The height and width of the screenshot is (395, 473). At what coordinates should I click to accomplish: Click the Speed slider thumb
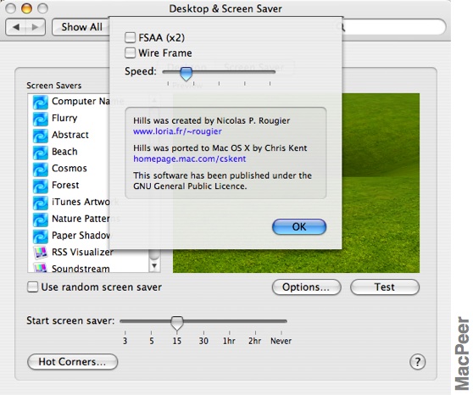[186, 74]
